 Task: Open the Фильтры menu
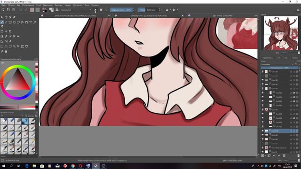coord(58,5)
